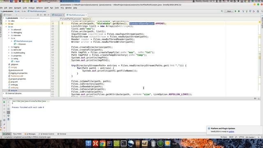This screenshot has height=148, width=263.
Task: Click the status bar tool-window toggle icon at bottom left
Action: [1, 137]
